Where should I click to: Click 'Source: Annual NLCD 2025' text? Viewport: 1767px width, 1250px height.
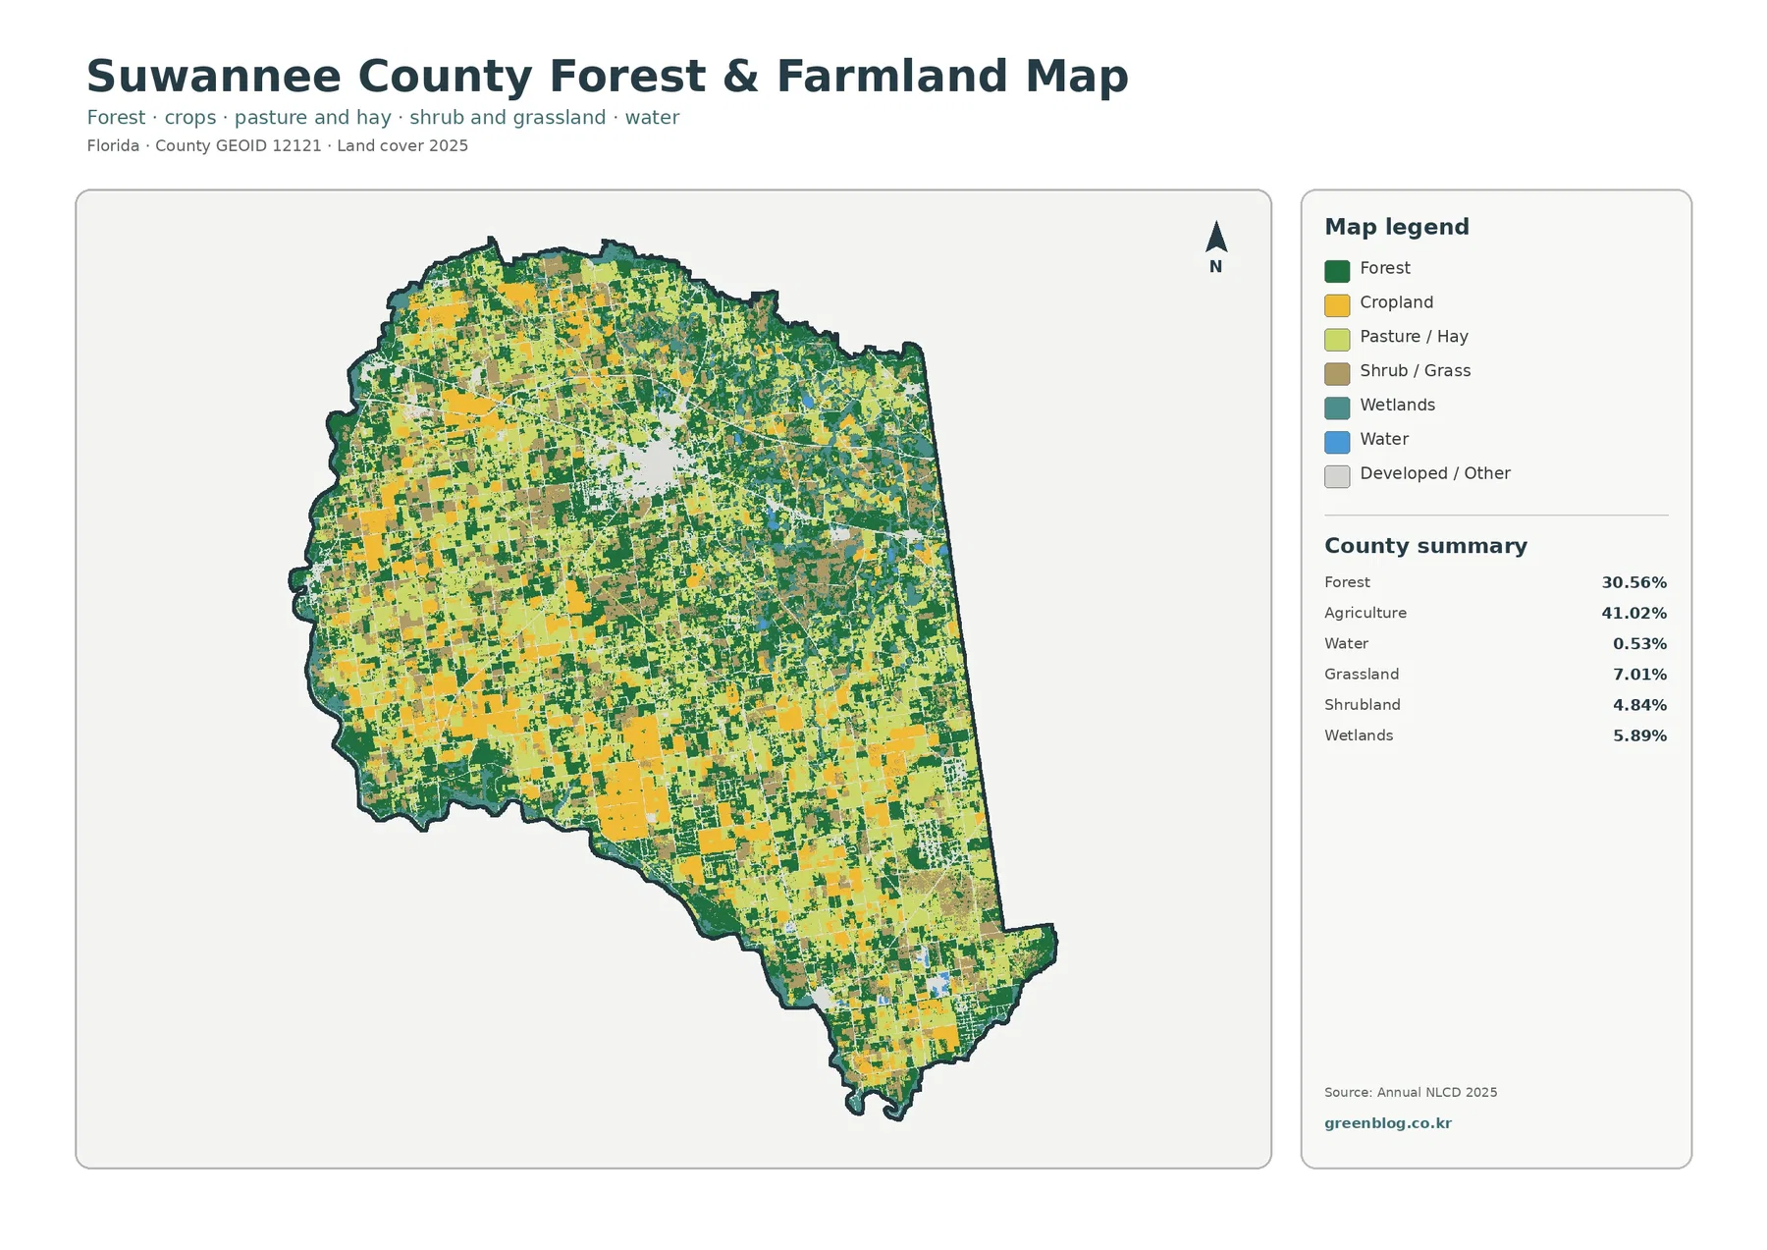pyautogui.click(x=1411, y=1092)
